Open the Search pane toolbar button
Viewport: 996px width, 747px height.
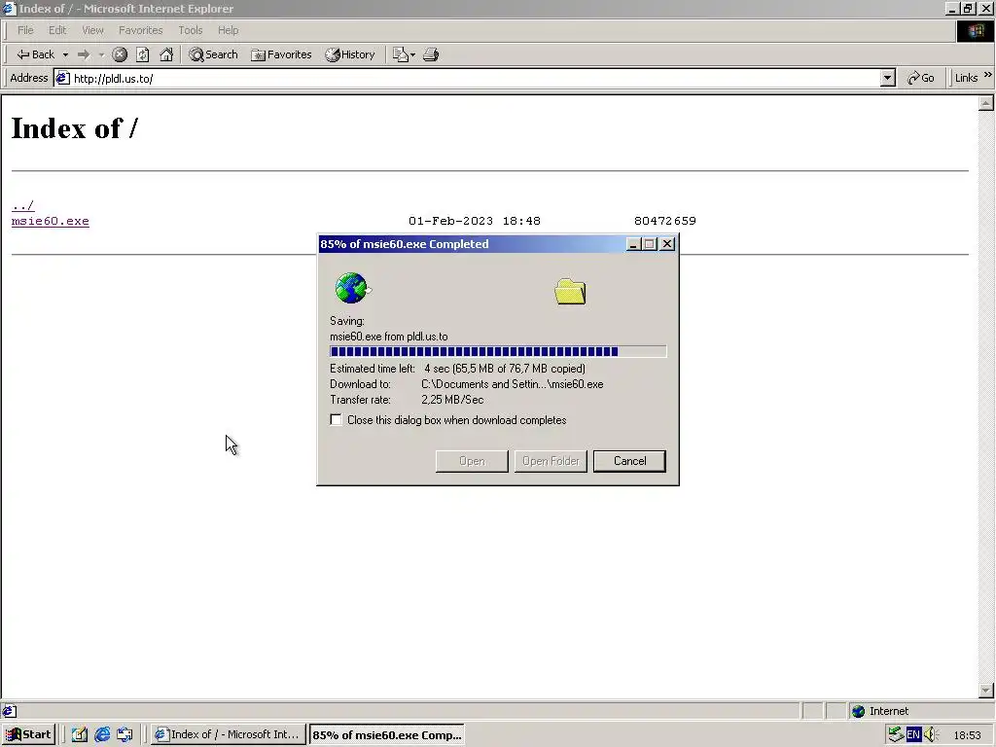[x=213, y=54]
